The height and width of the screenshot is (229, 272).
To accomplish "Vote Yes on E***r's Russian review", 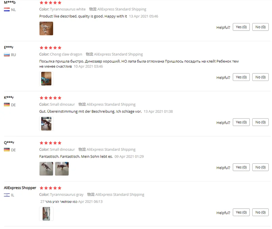I will [241, 77].
